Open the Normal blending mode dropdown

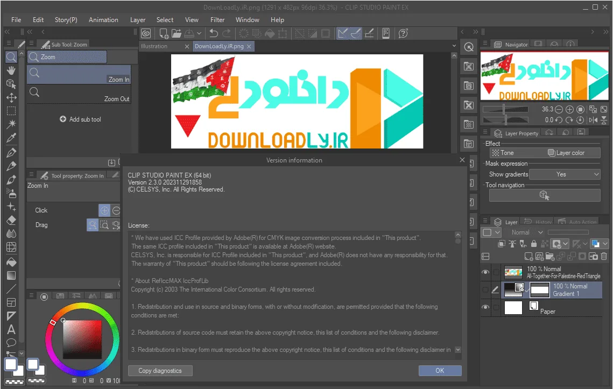click(526, 232)
